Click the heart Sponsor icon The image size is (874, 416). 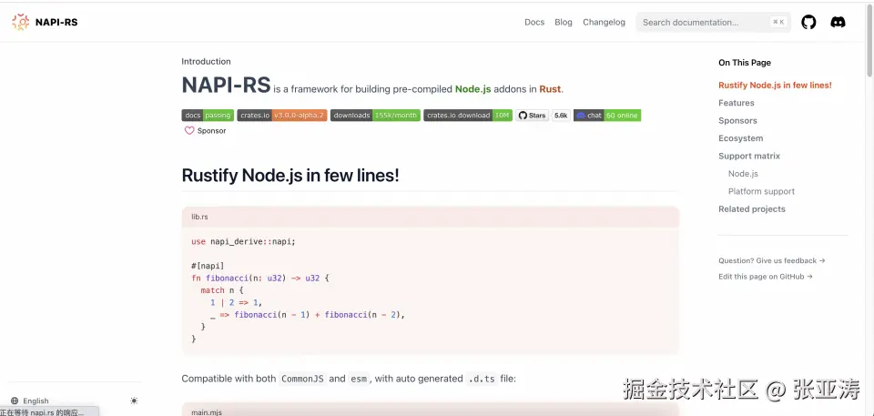[189, 130]
